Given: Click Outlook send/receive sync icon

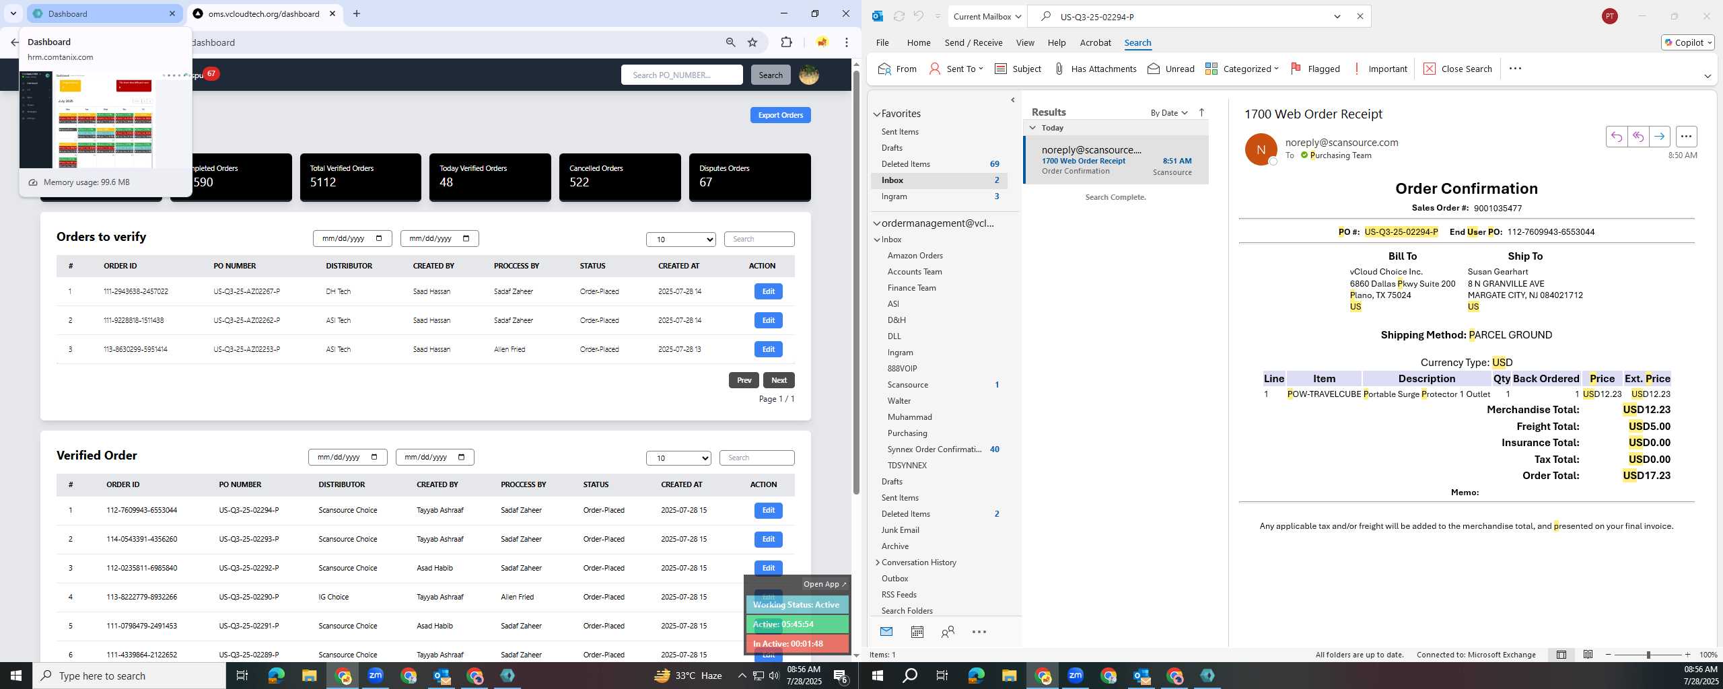Looking at the screenshot, I should click(x=899, y=16).
